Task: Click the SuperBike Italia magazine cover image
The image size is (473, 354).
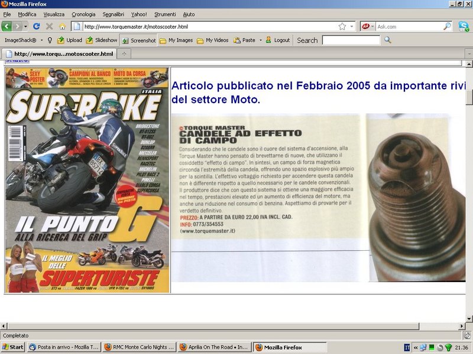Action: click(x=87, y=180)
